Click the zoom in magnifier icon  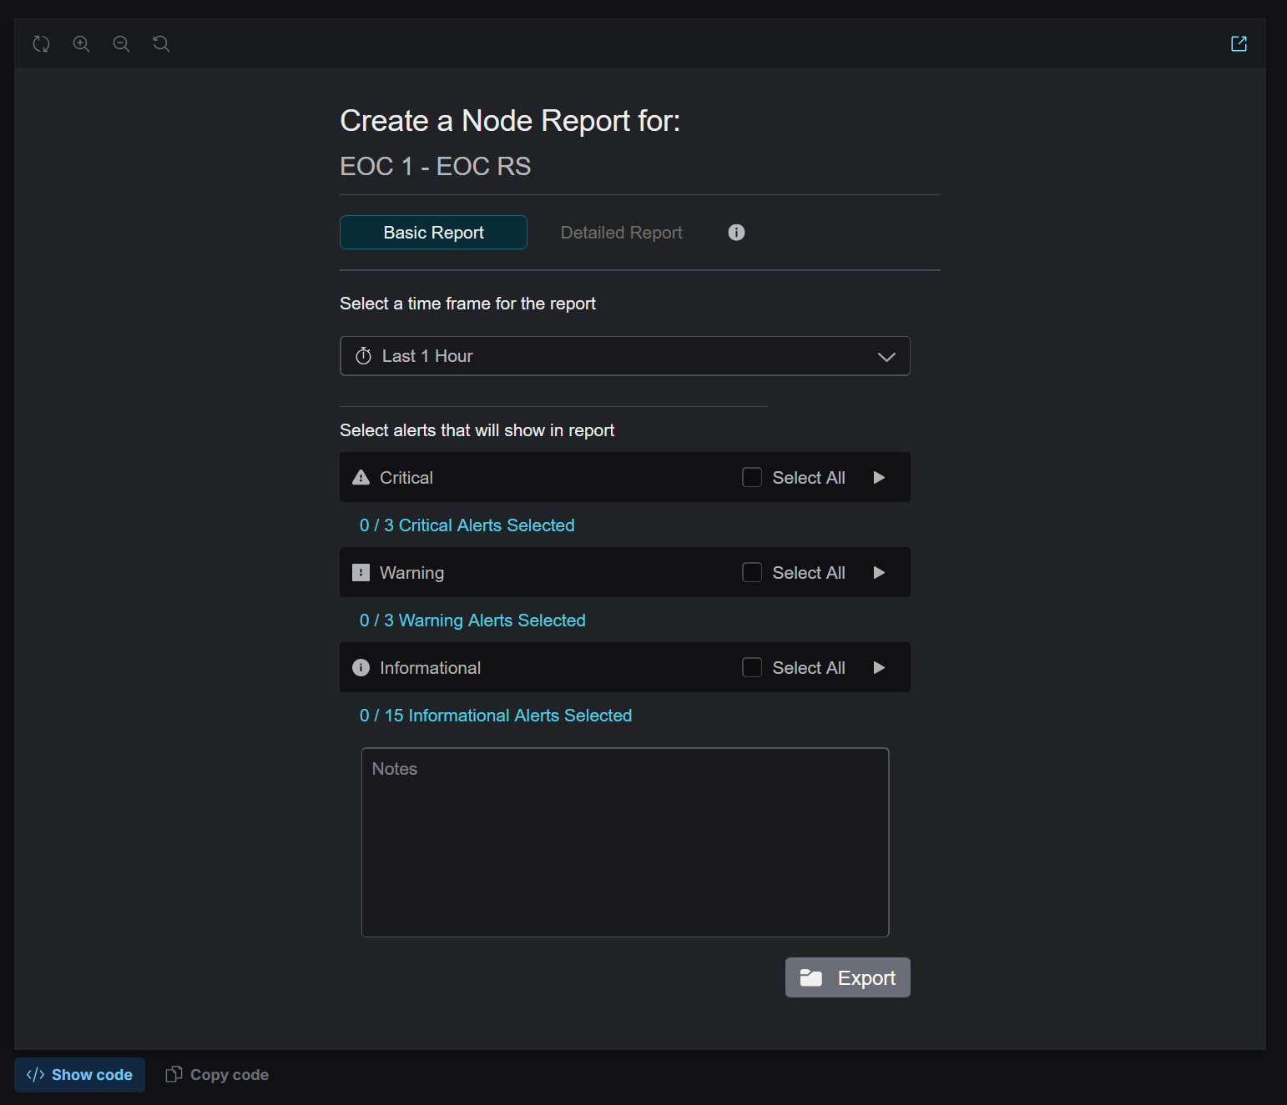click(x=81, y=43)
